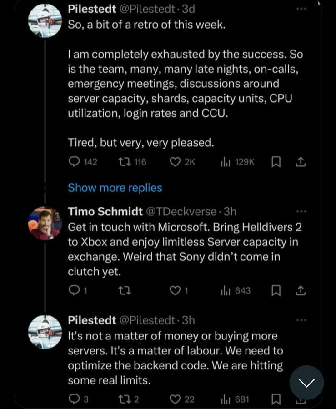This screenshot has height=409, width=336.
Task: Like Pilestedt's retro of this week tweet
Action: coord(182,162)
